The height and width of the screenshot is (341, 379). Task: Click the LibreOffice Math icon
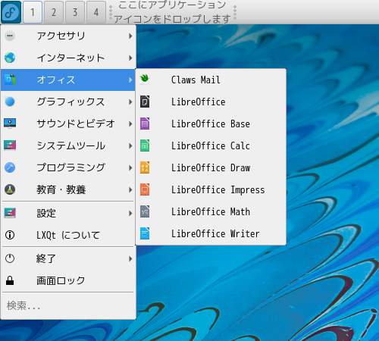[145, 211]
